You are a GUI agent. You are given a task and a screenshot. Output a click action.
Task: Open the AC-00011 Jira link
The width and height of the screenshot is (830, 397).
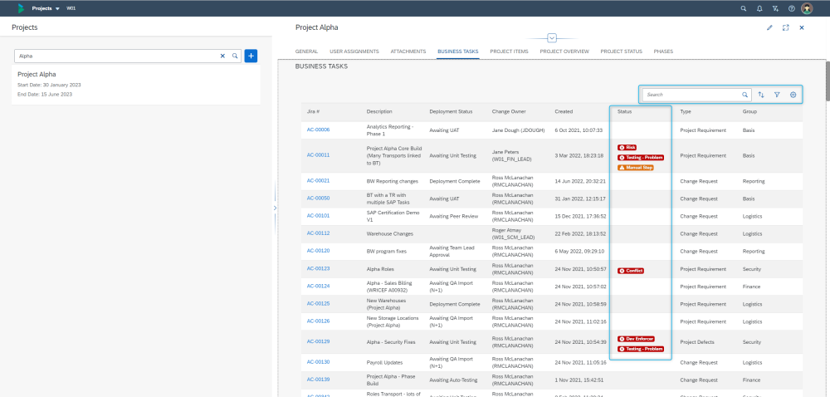318,155
